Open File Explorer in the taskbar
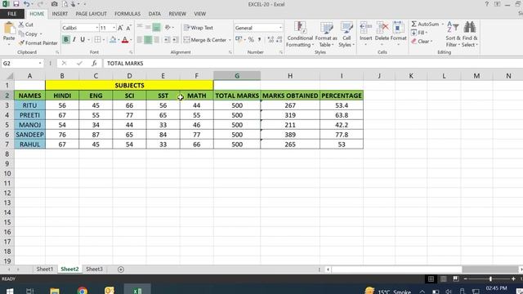The height and width of the screenshot is (294, 523). pyautogui.click(x=55, y=291)
